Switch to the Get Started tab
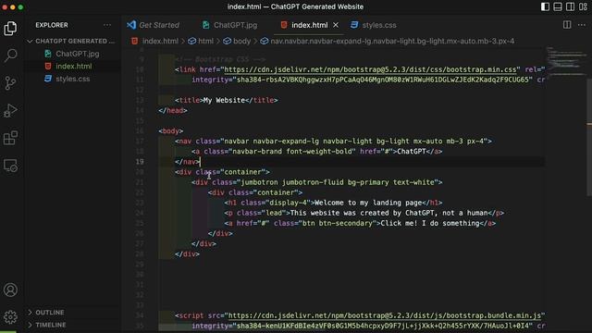 click(x=154, y=25)
